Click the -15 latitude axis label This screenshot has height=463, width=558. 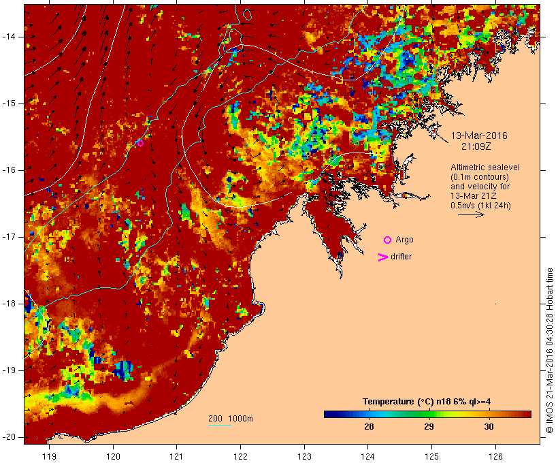click(x=9, y=103)
